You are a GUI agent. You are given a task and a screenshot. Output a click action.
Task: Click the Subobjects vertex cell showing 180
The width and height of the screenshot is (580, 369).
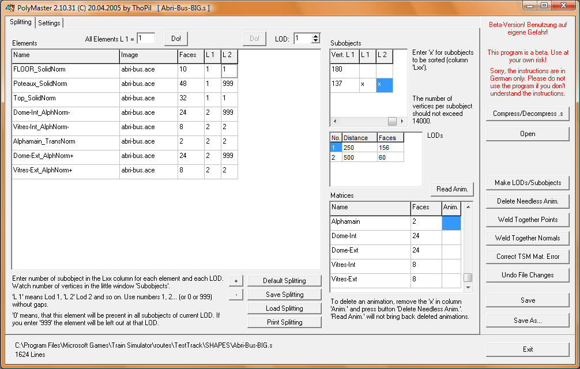click(344, 70)
